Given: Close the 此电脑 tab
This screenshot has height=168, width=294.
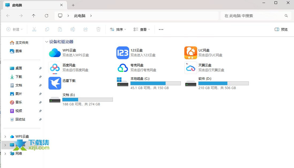Looking at the screenshot, I should [x=61, y=5].
